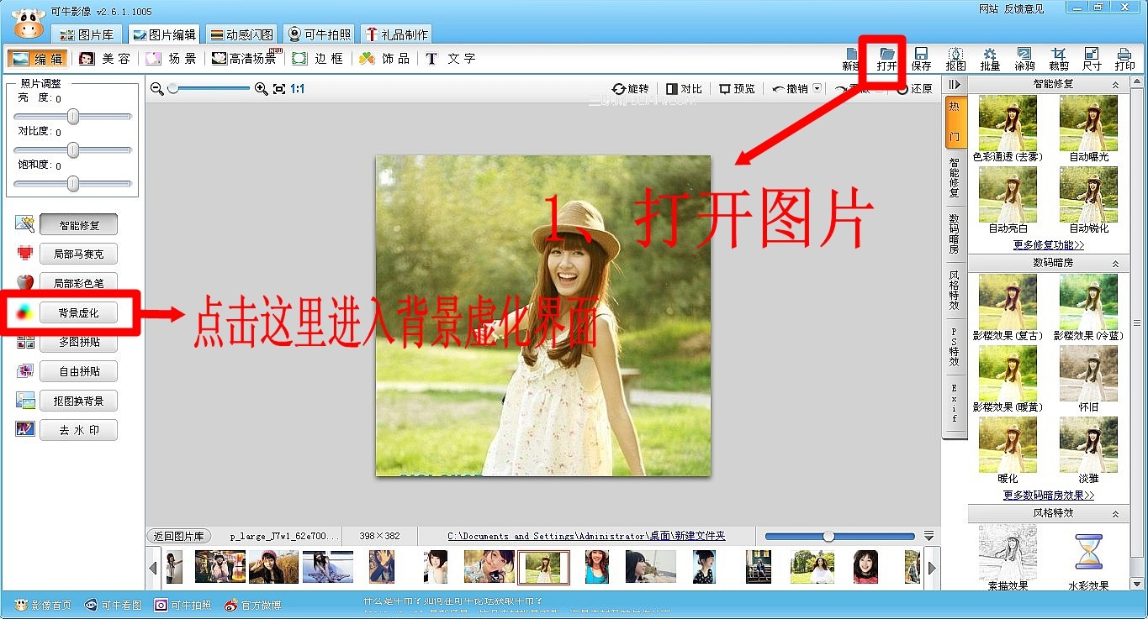
Task: Select the 文字 text toolbar item
Action: [451, 59]
